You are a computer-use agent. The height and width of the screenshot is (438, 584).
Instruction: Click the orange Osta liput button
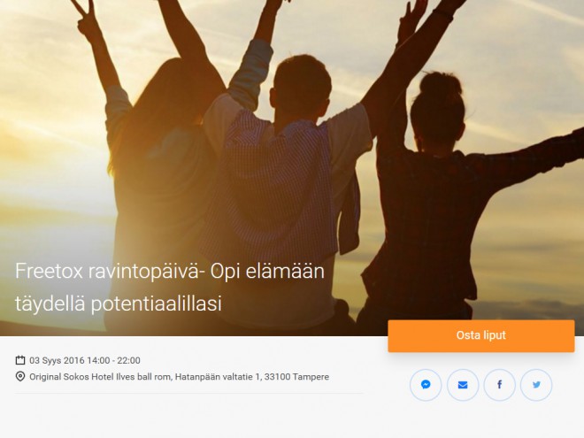(480, 335)
